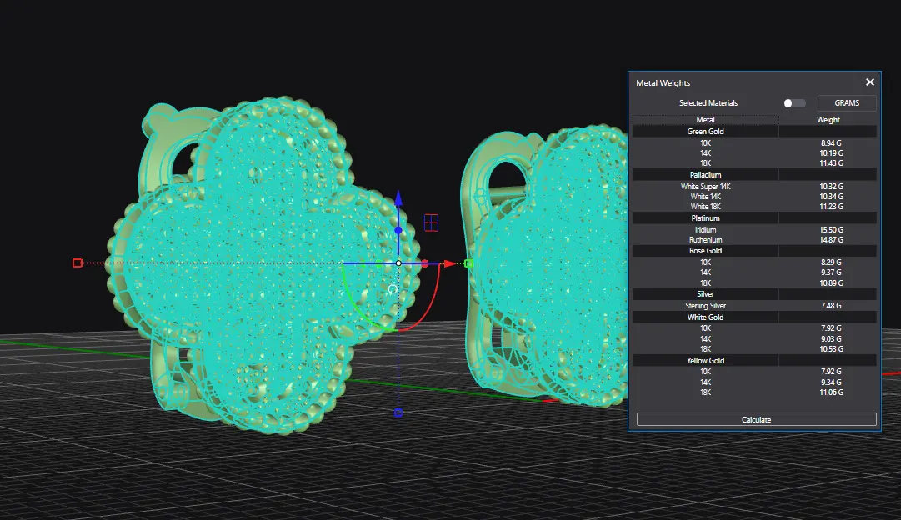
Task: Click the Metal column header
Action: pos(705,120)
